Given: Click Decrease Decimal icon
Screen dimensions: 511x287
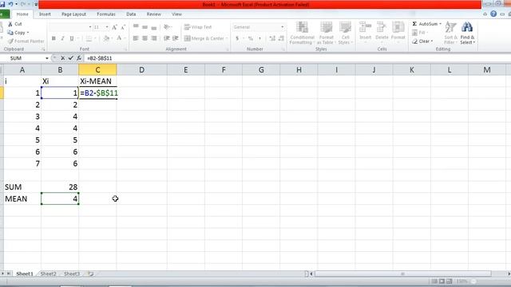Looking at the screenshot, I should 281,38.
